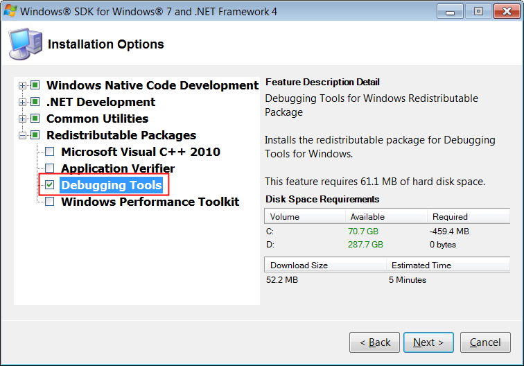
Task: Click the Windows SDK title bar icon
Action: click(x=10, y=10)
